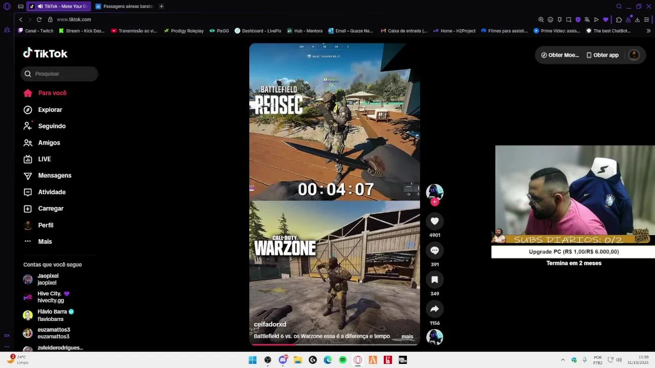Open the Para você feed

45,93
